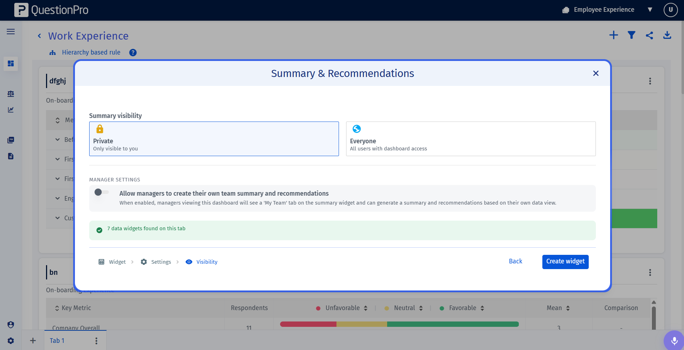
Task: Open Tab 1 options menu
Action: 96,341
